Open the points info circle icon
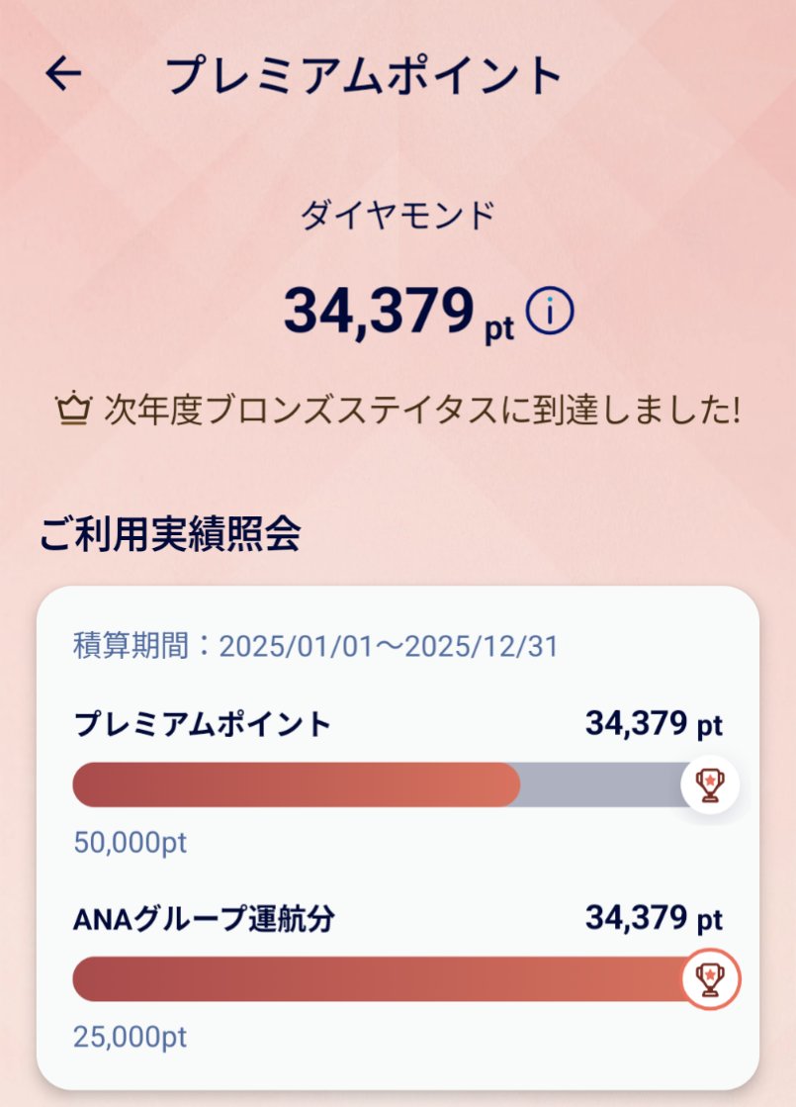The height and width of the screenshot is (1107, 796). (x=550, y=311)
